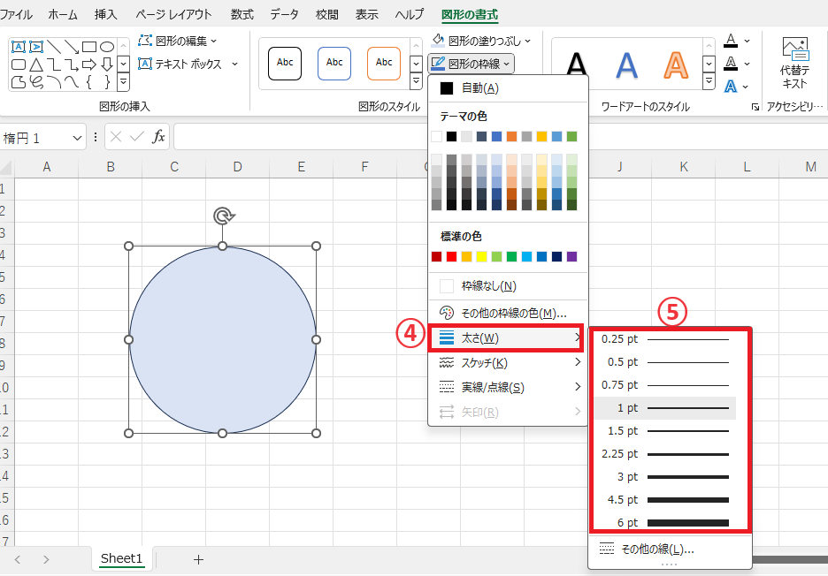Select the Text Box shape tool
Viewport: 828px width, 576px height.
[18, 46]
